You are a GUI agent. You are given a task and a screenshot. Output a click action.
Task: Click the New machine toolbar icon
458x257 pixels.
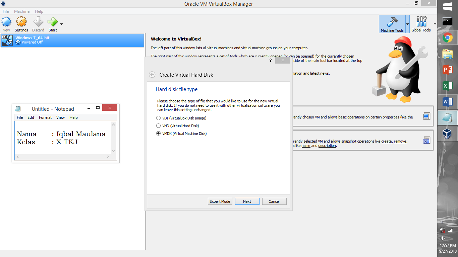point(6,24)
